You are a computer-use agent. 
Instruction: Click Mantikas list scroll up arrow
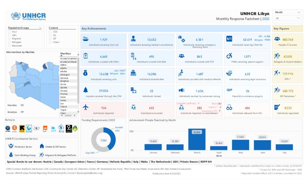click(78, 54)
